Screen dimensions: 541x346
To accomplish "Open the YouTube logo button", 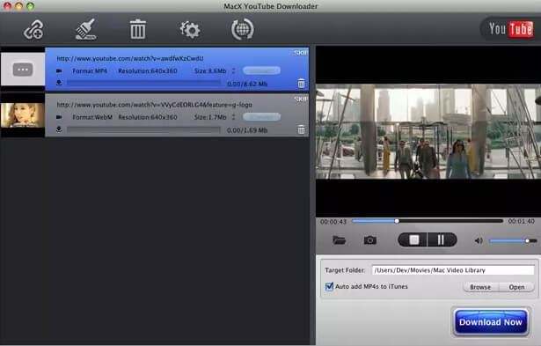I will pos(510,29).
